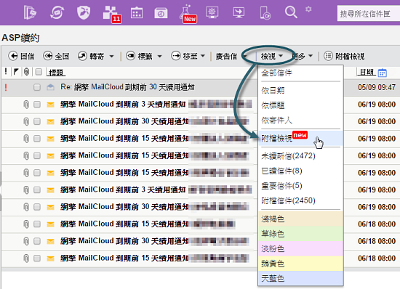This screenshot has width=400, height=289.
Task: Click the monitor with arrow icon
Action: click(x=239, y=12)
